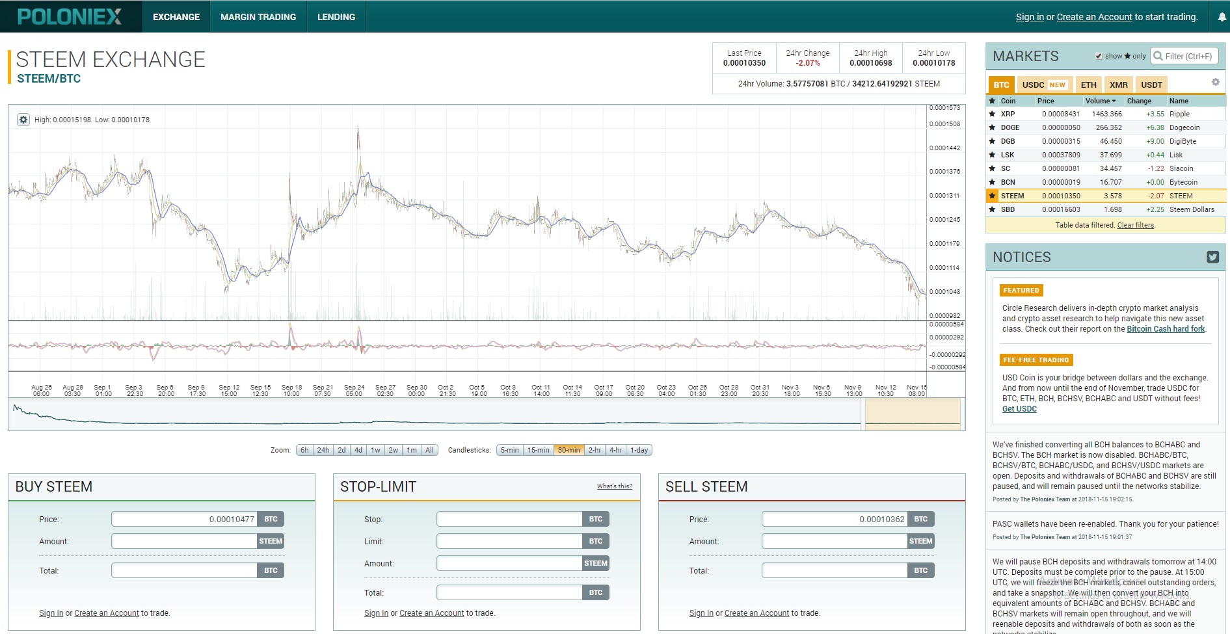Click the Buy STEEM Price field
The width and height of the screenshot is (1230, 634).
point(185,519)
